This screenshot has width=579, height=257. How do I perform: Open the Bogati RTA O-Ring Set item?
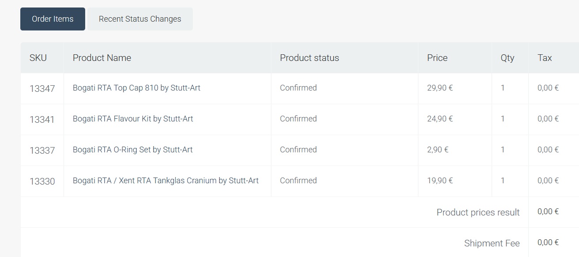[132, 150]
